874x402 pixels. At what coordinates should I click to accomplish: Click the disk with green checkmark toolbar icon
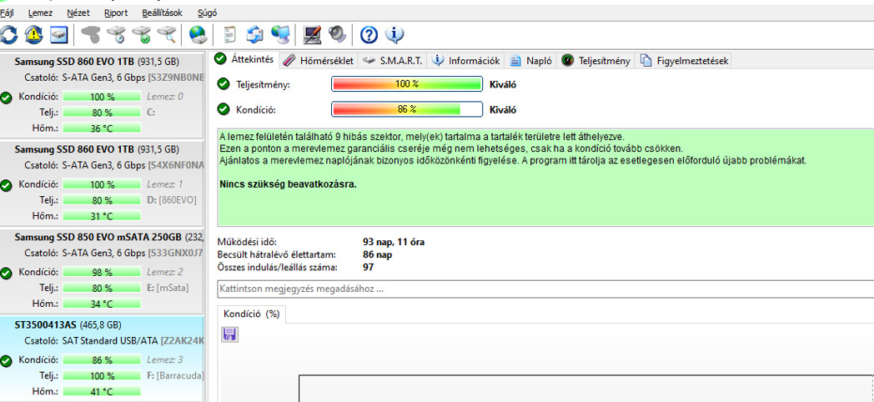tap(141, 35)
